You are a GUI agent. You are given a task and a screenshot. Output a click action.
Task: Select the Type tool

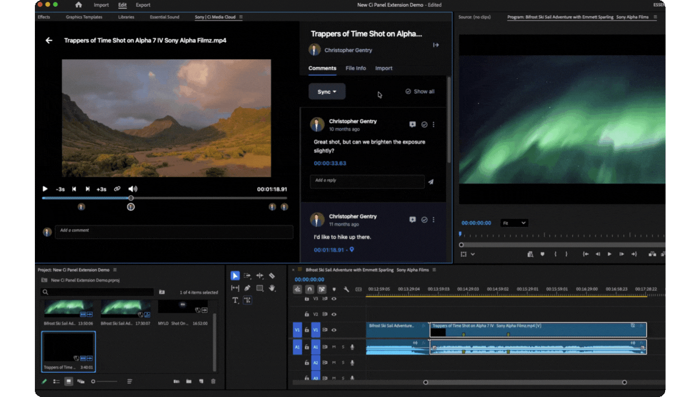tap(235, 300)
